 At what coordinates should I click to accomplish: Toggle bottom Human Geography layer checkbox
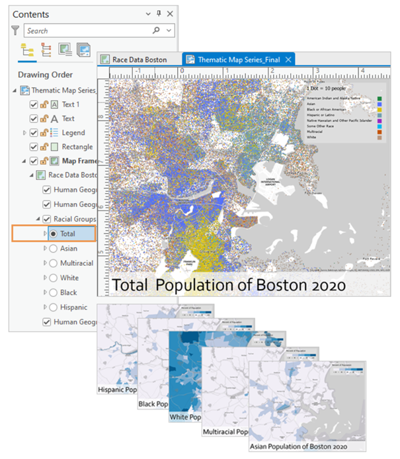pos(47,322)
